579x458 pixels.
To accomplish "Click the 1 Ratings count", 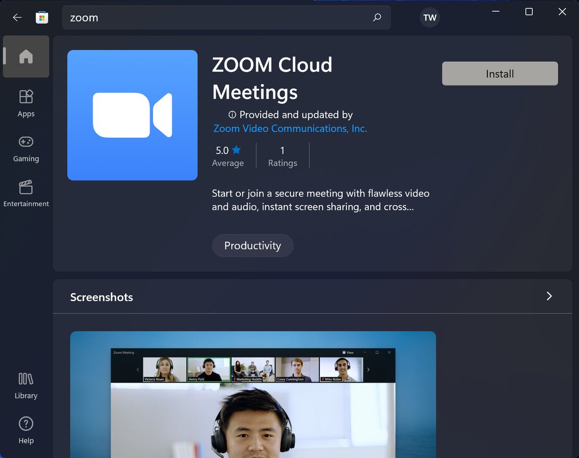I will pos(282,157).
